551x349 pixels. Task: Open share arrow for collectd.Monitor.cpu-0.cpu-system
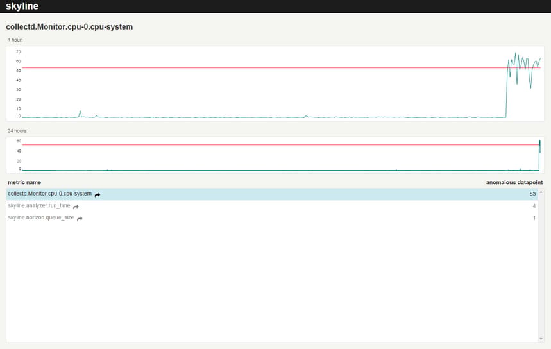coord(97,195)
